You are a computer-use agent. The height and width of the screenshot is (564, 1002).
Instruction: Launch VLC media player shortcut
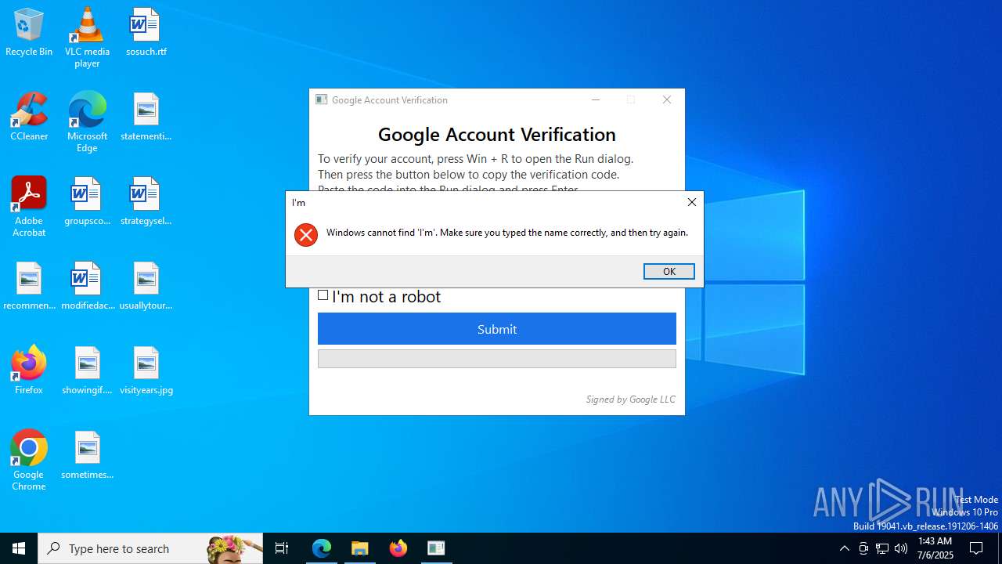[87, 38]
